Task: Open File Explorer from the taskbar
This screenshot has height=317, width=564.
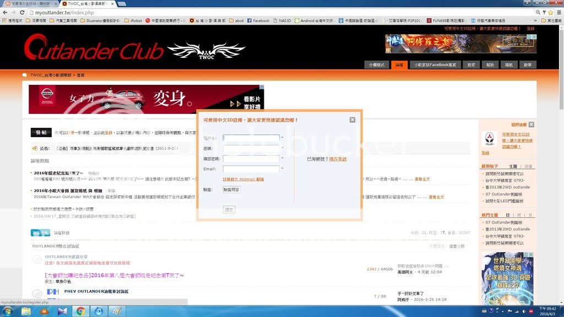Action: point(26,311)
